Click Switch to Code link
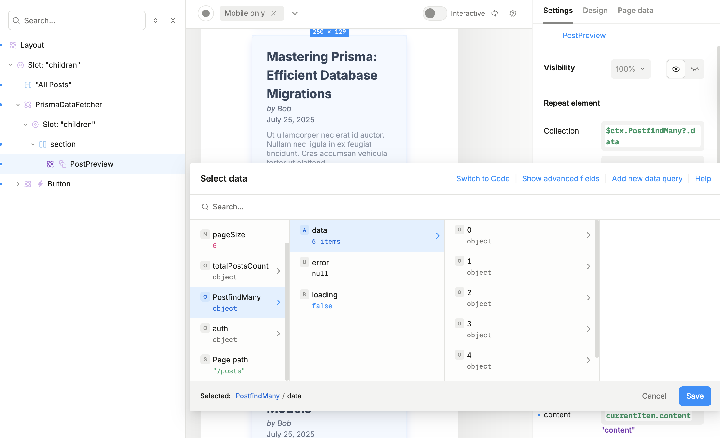The image size is (720, 438). click(x=483, y=179)
